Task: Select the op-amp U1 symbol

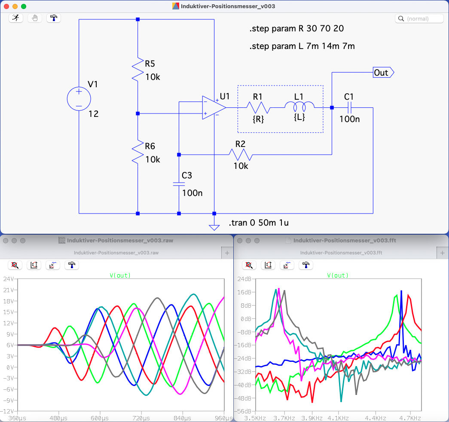Action: [x=214, y=107]
